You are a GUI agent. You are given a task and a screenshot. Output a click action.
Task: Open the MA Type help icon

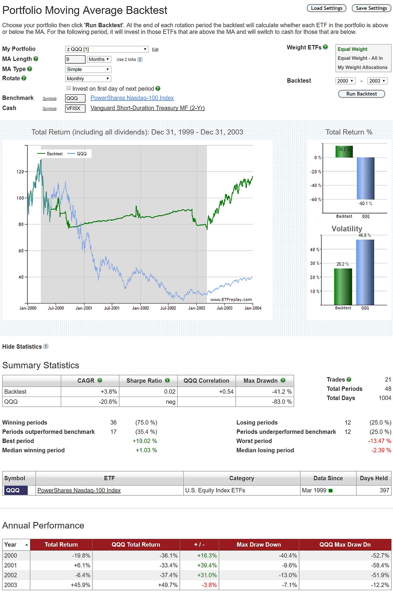[30, 69]
